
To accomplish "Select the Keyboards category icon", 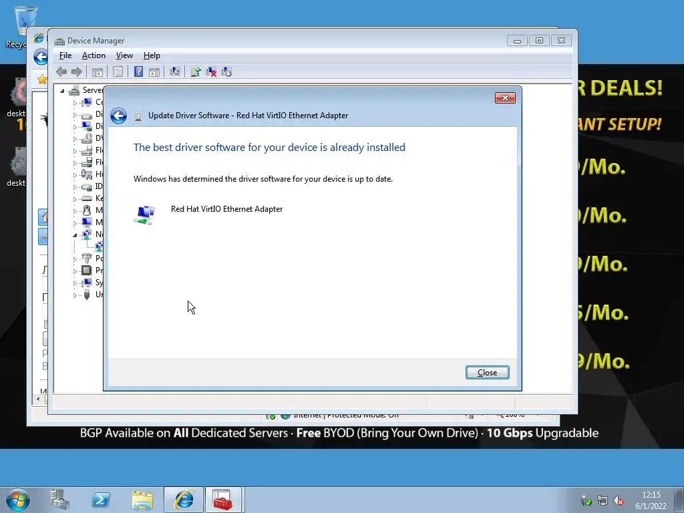I will [87, 198].
